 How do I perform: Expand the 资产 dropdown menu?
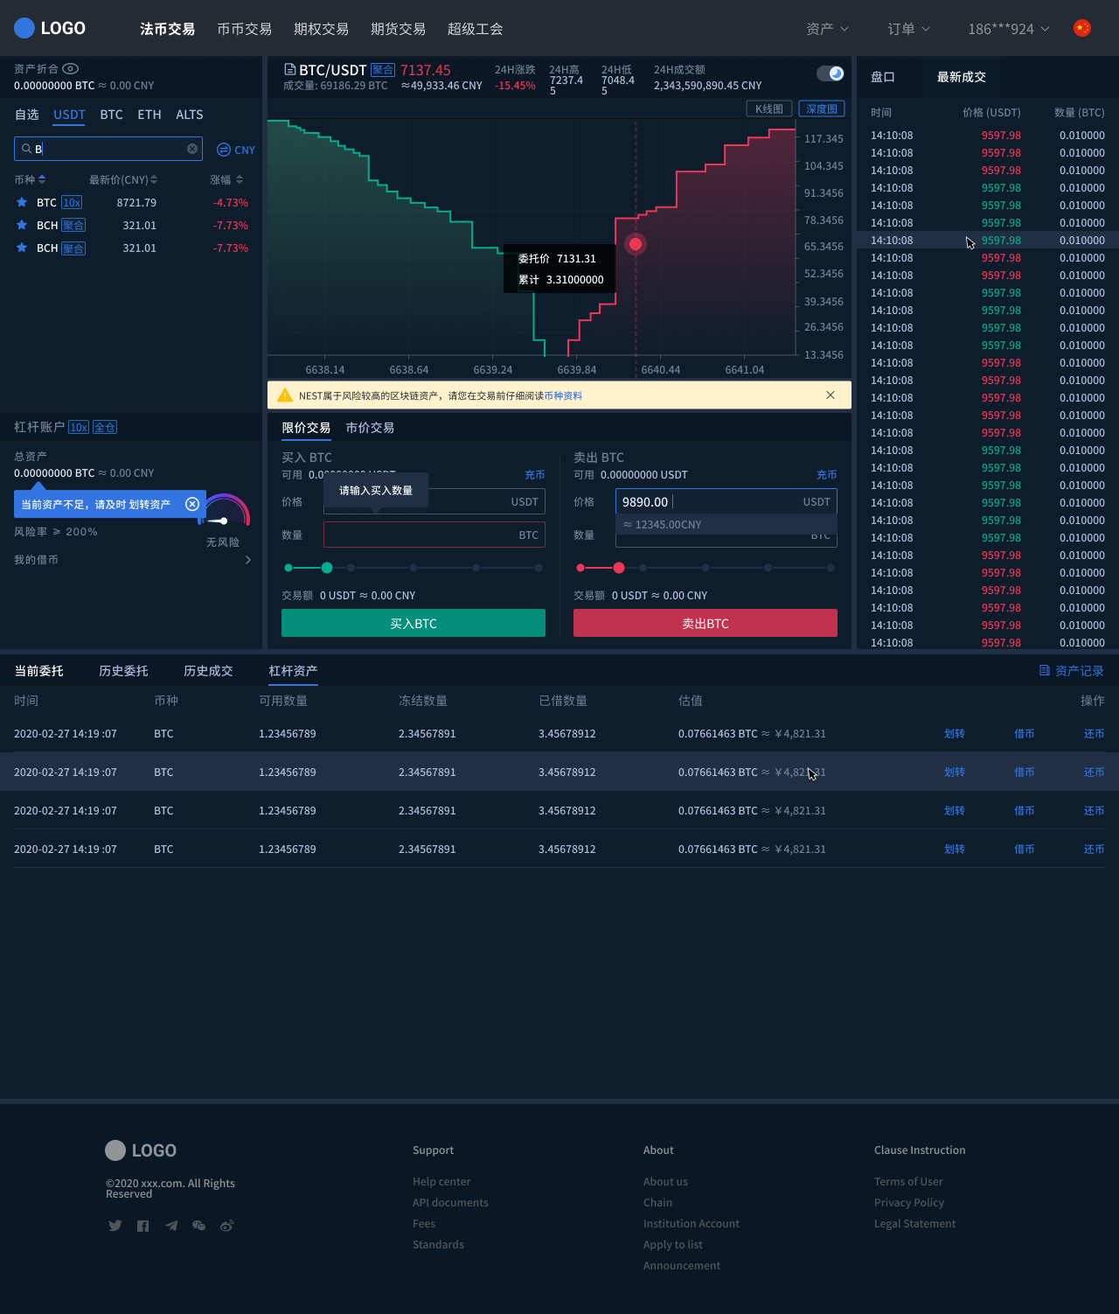tap(827, 29)
